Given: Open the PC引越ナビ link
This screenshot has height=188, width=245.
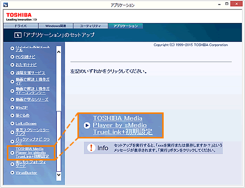Looking at the screenshot, I should (25, 57).
